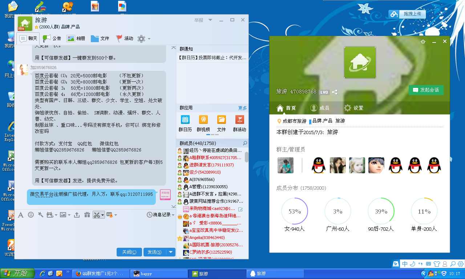The image size is (465, 279).
Task: Open the gift box icon
Action: pos(87,215)
